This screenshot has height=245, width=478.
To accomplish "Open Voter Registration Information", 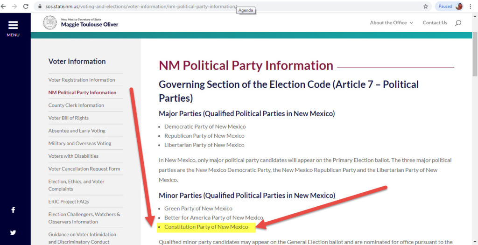I will click(82, 80).
